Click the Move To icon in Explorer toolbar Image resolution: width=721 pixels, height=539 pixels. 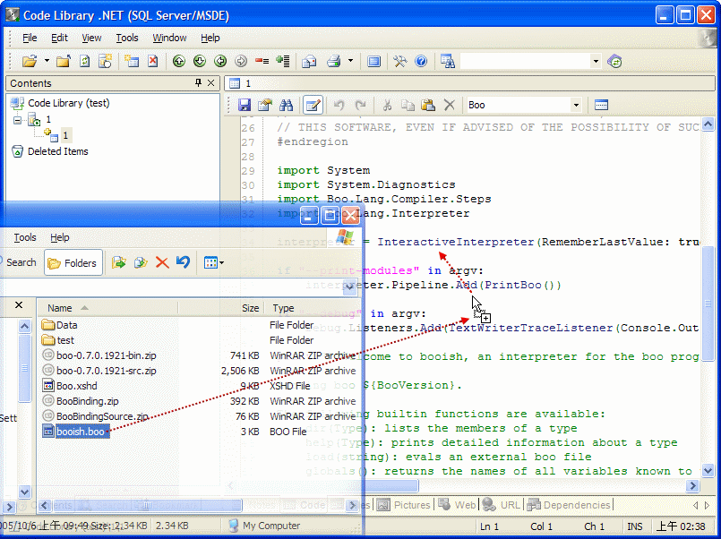(x=119, y=263)
